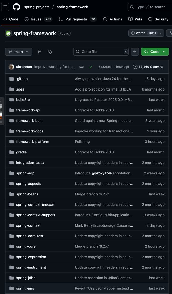The width and height of the screenshot is (172, 294).
Task: View the 33,469 Commits history
Action: click(148, 67)
